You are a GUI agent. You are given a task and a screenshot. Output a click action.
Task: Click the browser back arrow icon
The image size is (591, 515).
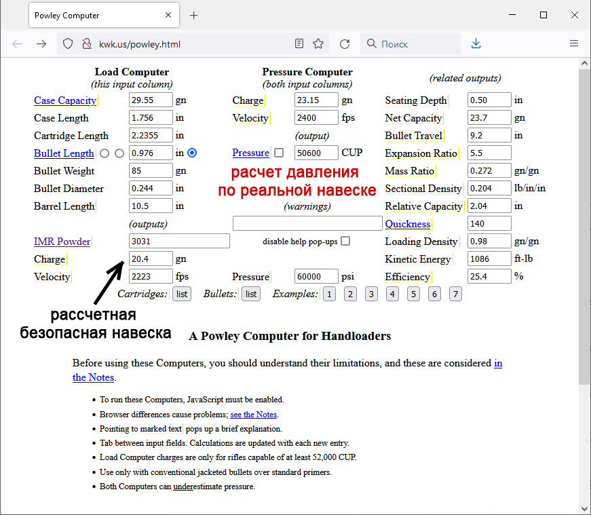pyautogui.click(x=17, y=44)
